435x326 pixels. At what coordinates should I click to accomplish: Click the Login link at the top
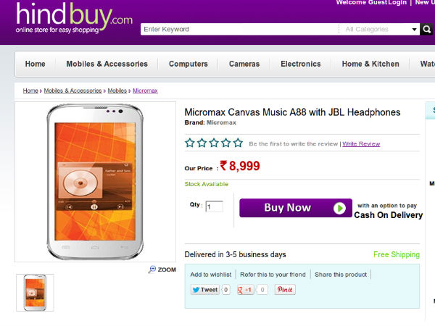pos(397,3)
